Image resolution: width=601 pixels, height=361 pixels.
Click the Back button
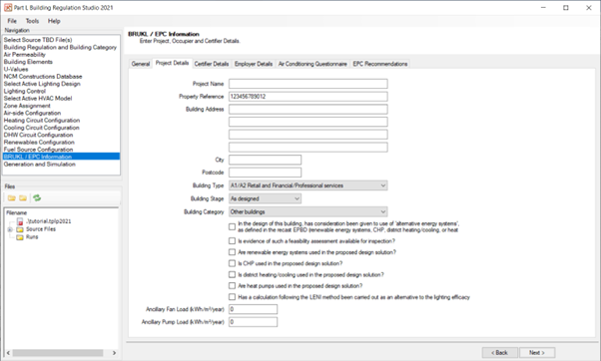coord(500,353)
